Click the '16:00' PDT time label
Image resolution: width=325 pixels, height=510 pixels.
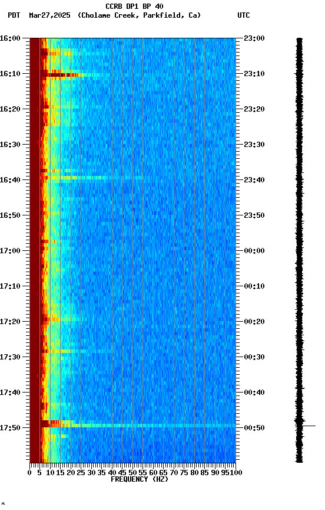point(10,38)
